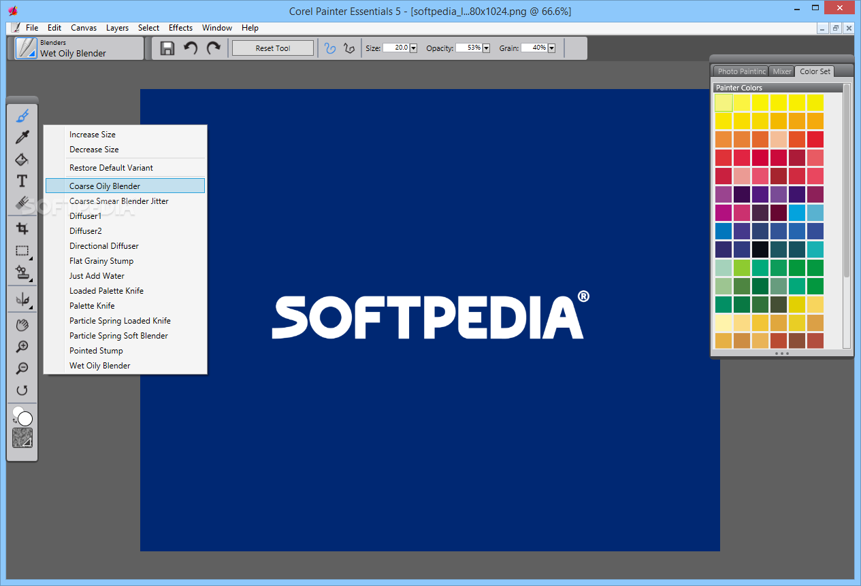Select the Crop tool
861x586 pixels.
coord(22,228)
